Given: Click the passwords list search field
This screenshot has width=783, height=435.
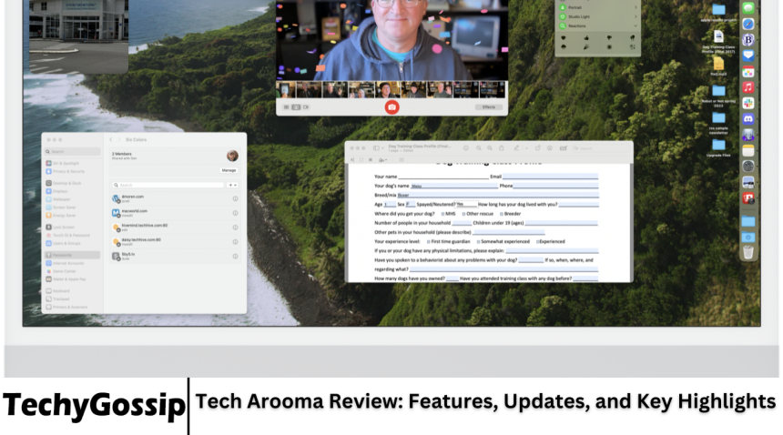Looking at the screenshot, I should pyautogui.click(x=168, y=185).
